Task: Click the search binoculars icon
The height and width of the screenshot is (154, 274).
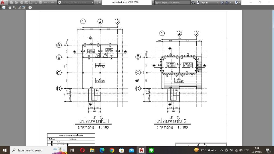Action: coord(193,2)
